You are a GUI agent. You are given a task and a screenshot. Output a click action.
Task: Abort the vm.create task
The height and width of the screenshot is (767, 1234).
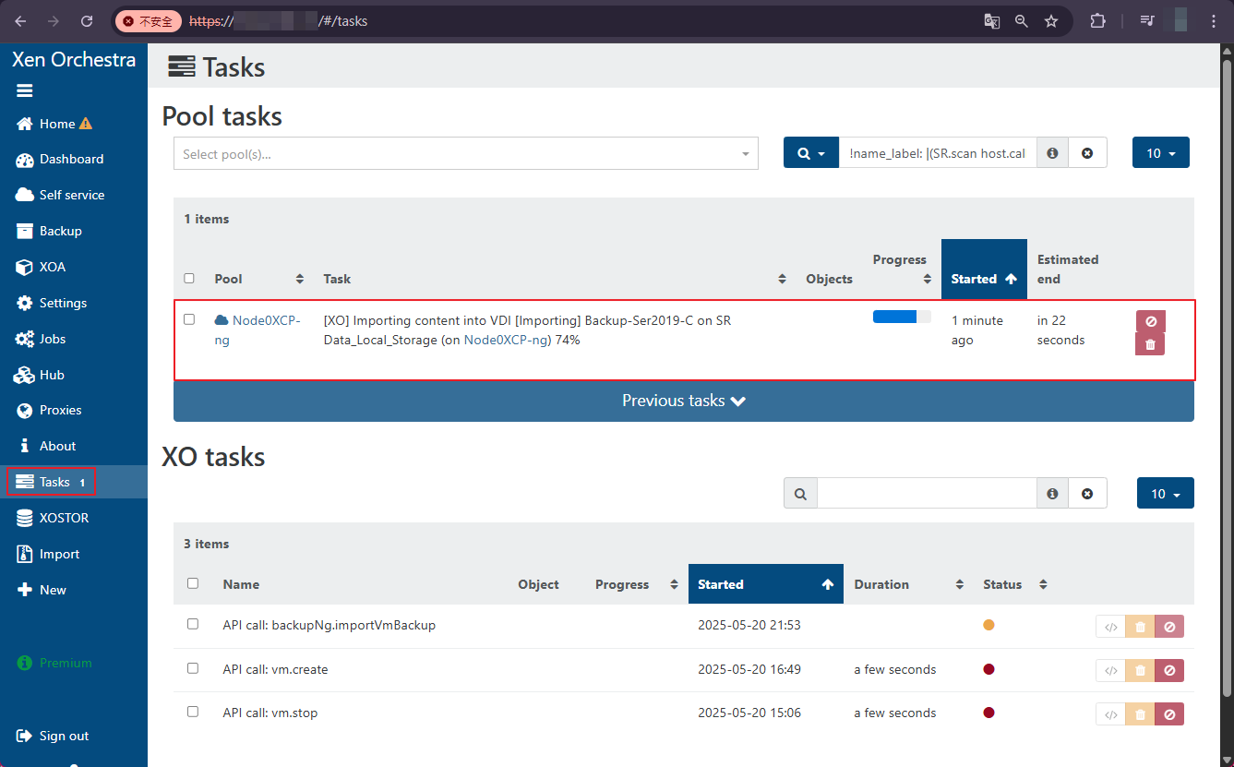[x=1169, y=670]
